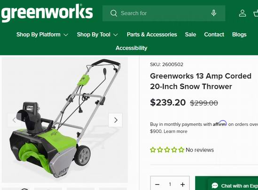The image size is (258, 190).
Task: Go to the Sale page
Action: point(190,35)
